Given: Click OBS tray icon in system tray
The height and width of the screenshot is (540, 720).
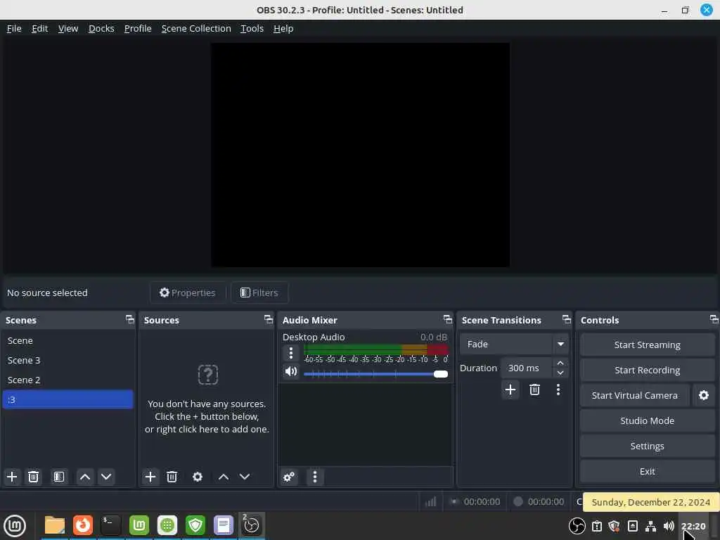Looking at the screenshot, I should 577,526.
